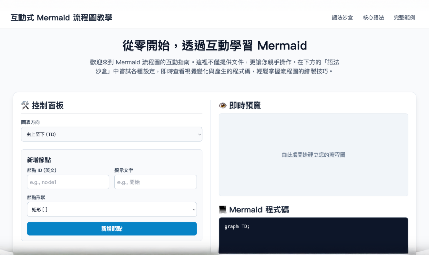Viewport: 429px width, 255px height.
Task: Click the eye icon beside 即時預覽
Action: coord(223,105)
